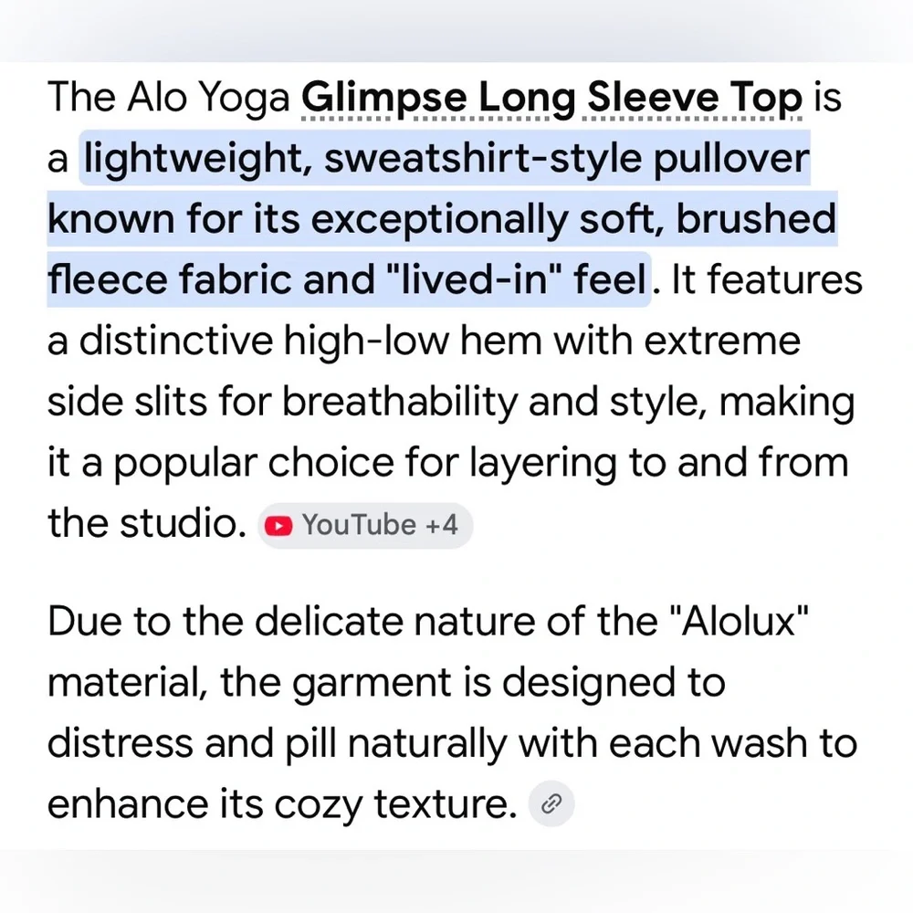Click the bold underlined word "Sleeve"
This screenshot has height=913, width=913.
[x=652, y=98]
